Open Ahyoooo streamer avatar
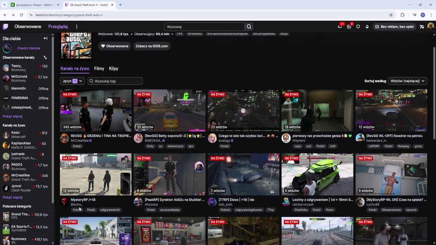 pos(138,202)
